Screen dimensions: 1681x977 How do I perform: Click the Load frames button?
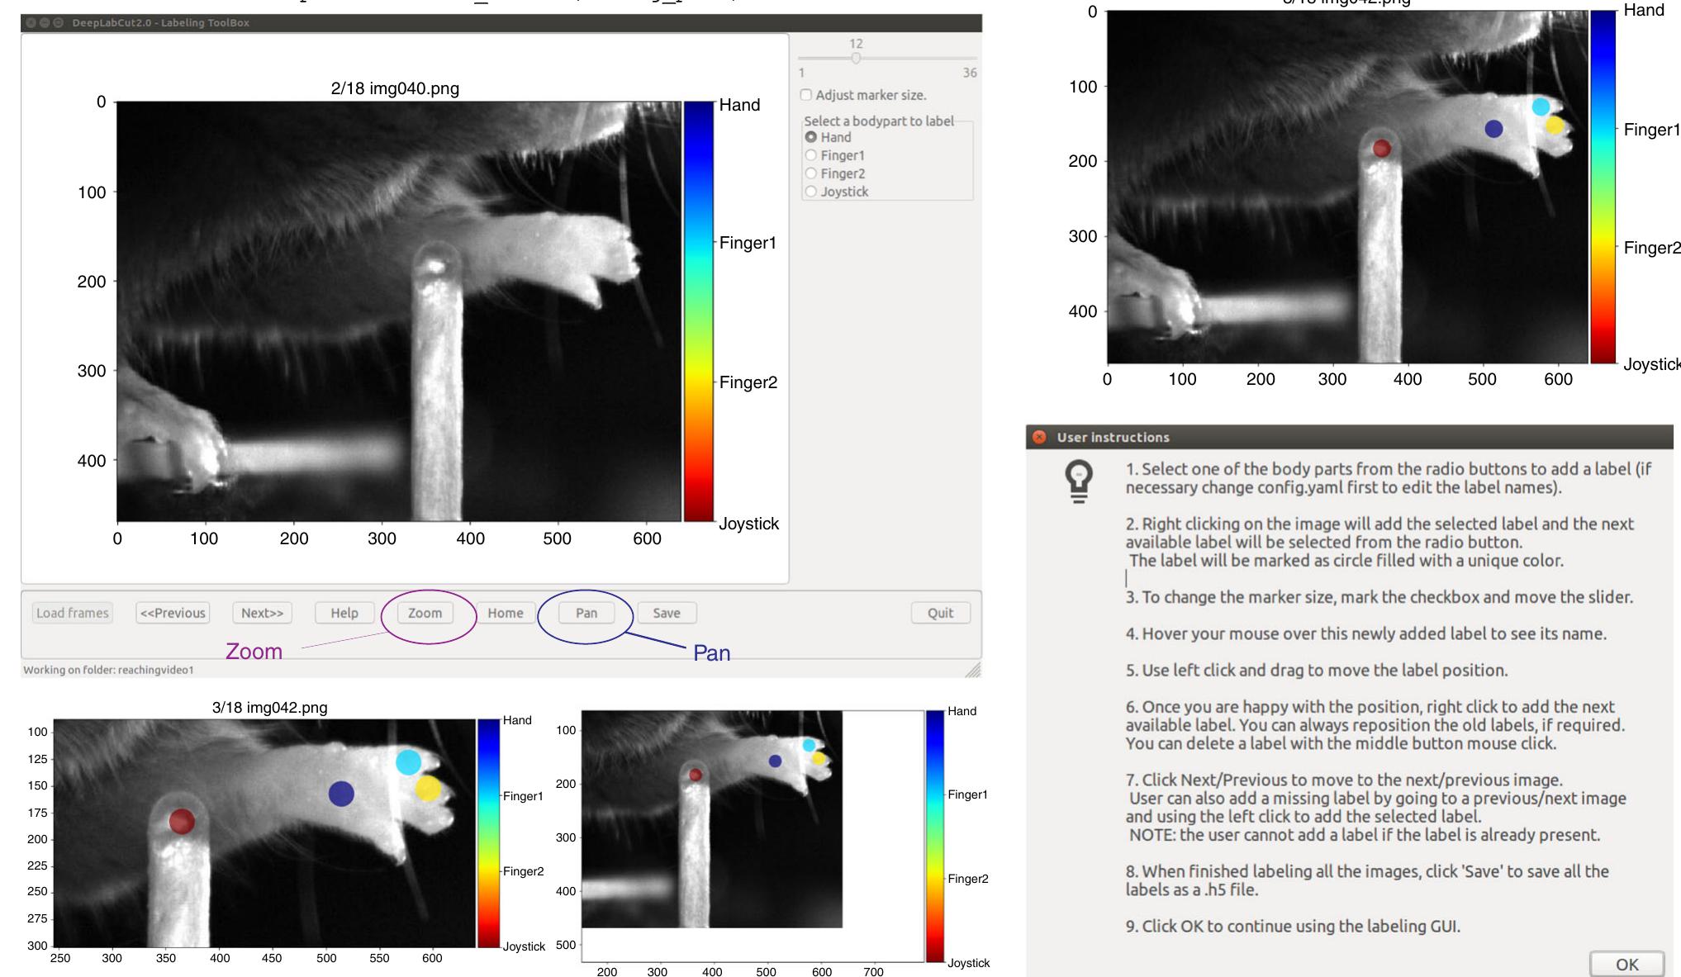(73, 613)
